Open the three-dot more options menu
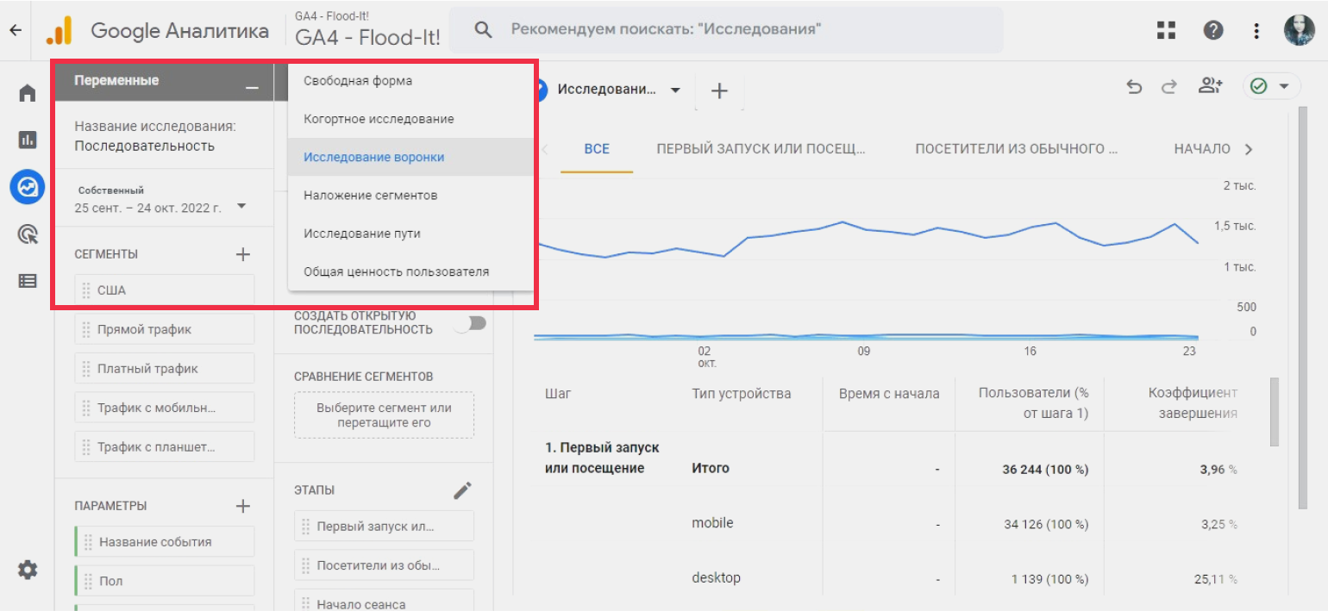 click(1256, 30)
